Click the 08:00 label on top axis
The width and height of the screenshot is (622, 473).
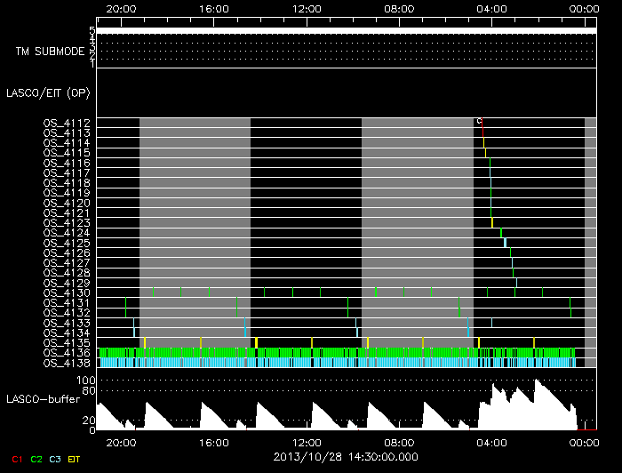399,9
